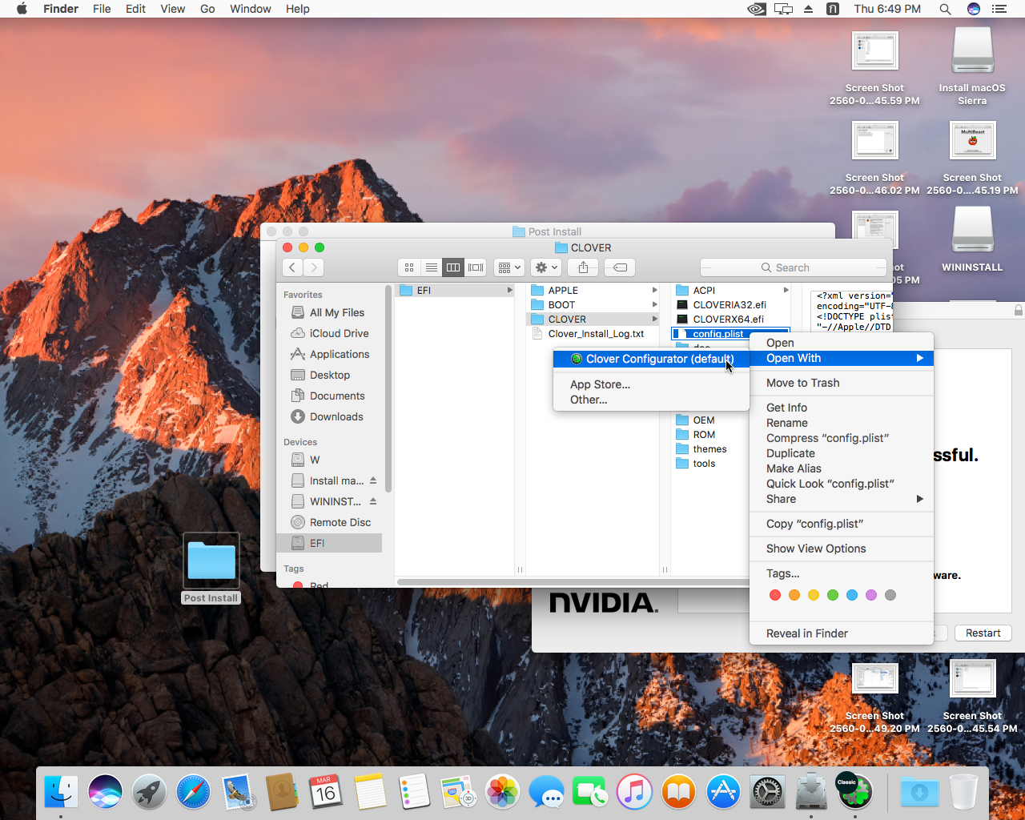Apply the green tag color
Screen dimensions: 1025x820
pyautogui.click(x=832, y=595)
